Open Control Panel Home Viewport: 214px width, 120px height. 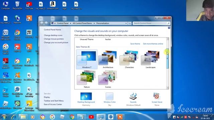[x=52, y=30]
